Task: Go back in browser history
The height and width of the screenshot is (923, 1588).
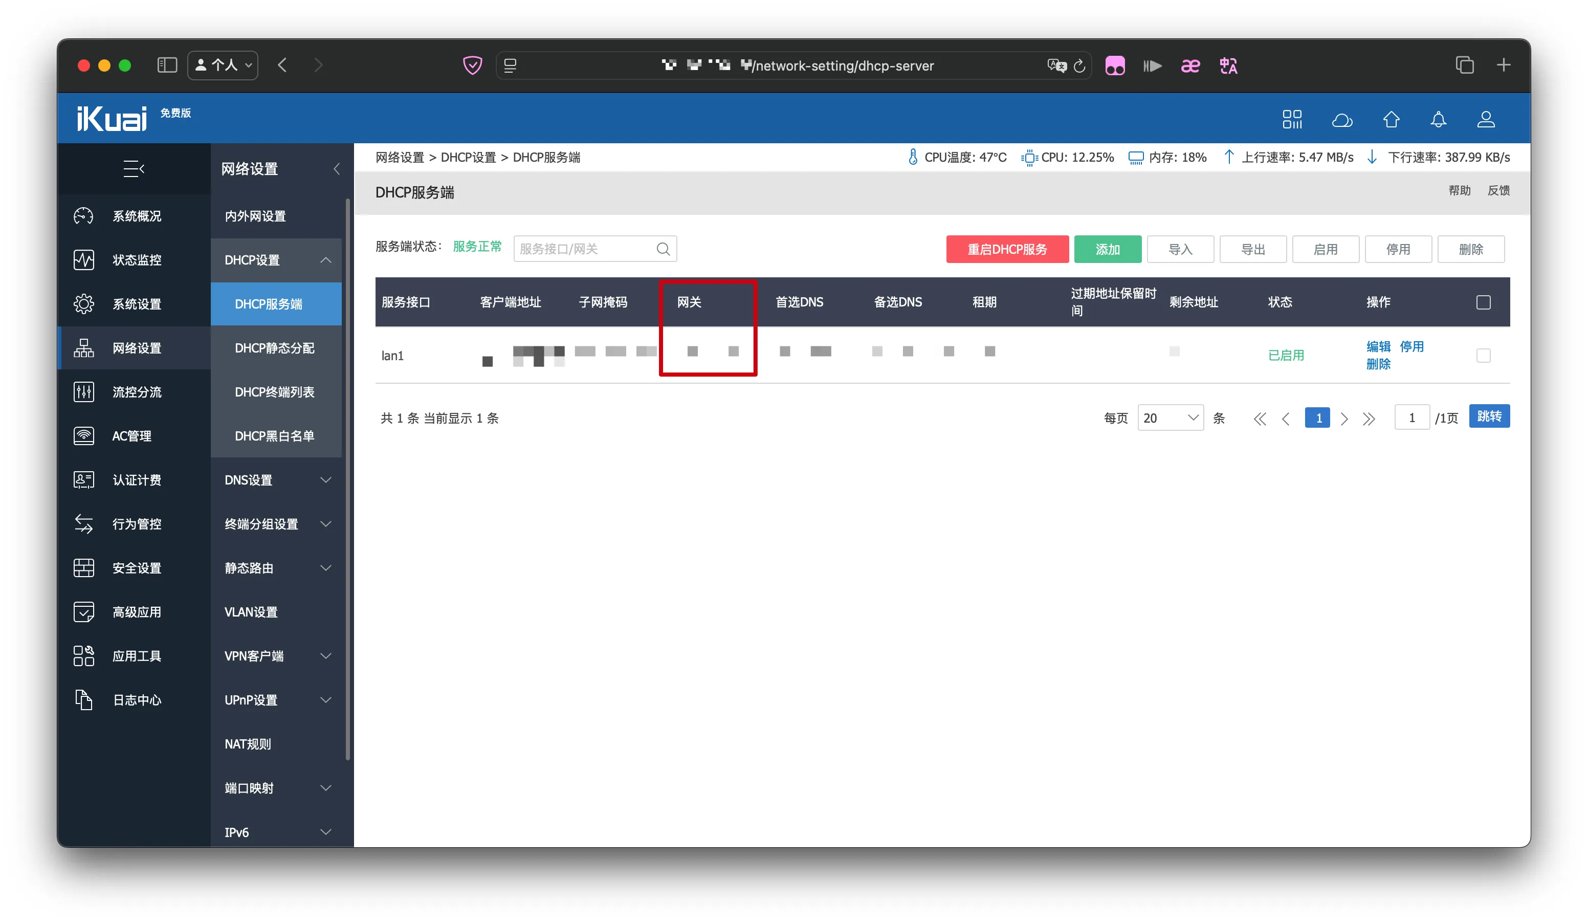Action: coord(282,65)
